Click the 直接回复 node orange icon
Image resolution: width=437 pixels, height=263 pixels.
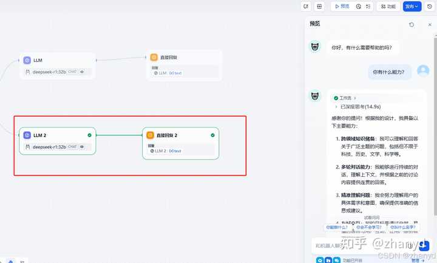point(154,57)
